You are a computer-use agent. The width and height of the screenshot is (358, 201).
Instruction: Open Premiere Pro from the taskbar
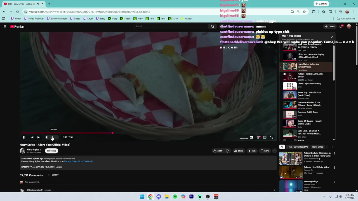[191, 197]
